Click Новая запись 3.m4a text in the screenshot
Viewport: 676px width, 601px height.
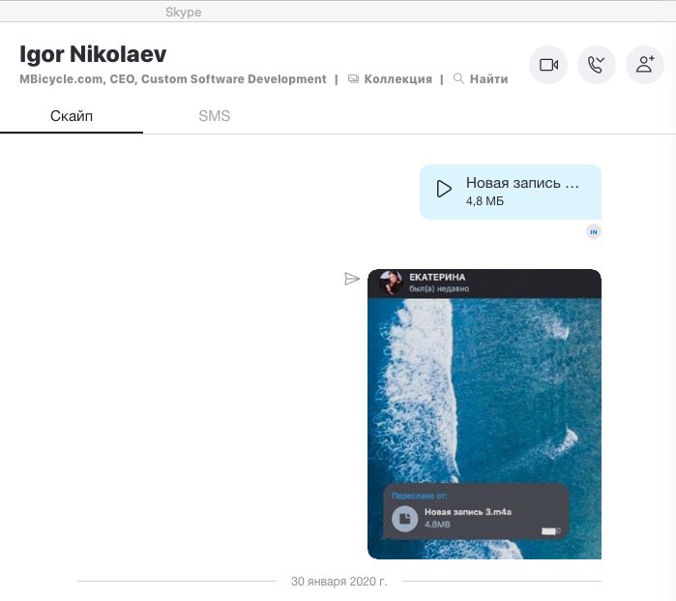466,510
